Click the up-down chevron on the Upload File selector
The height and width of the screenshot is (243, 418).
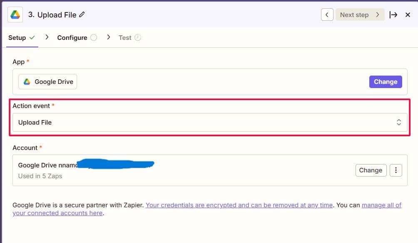(x=399, y=122)
